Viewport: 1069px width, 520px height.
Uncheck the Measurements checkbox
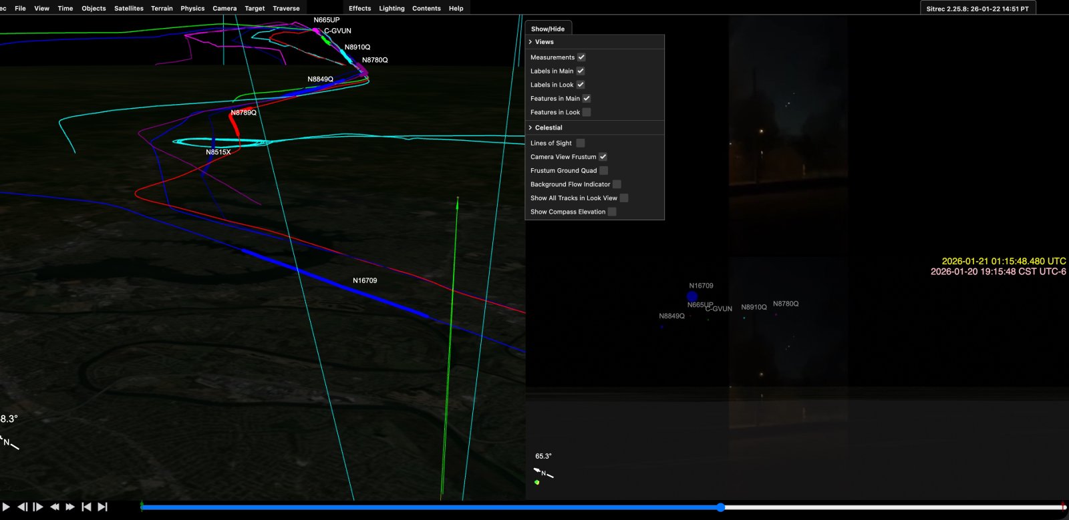pyautogui.click(x=581, y=57)
